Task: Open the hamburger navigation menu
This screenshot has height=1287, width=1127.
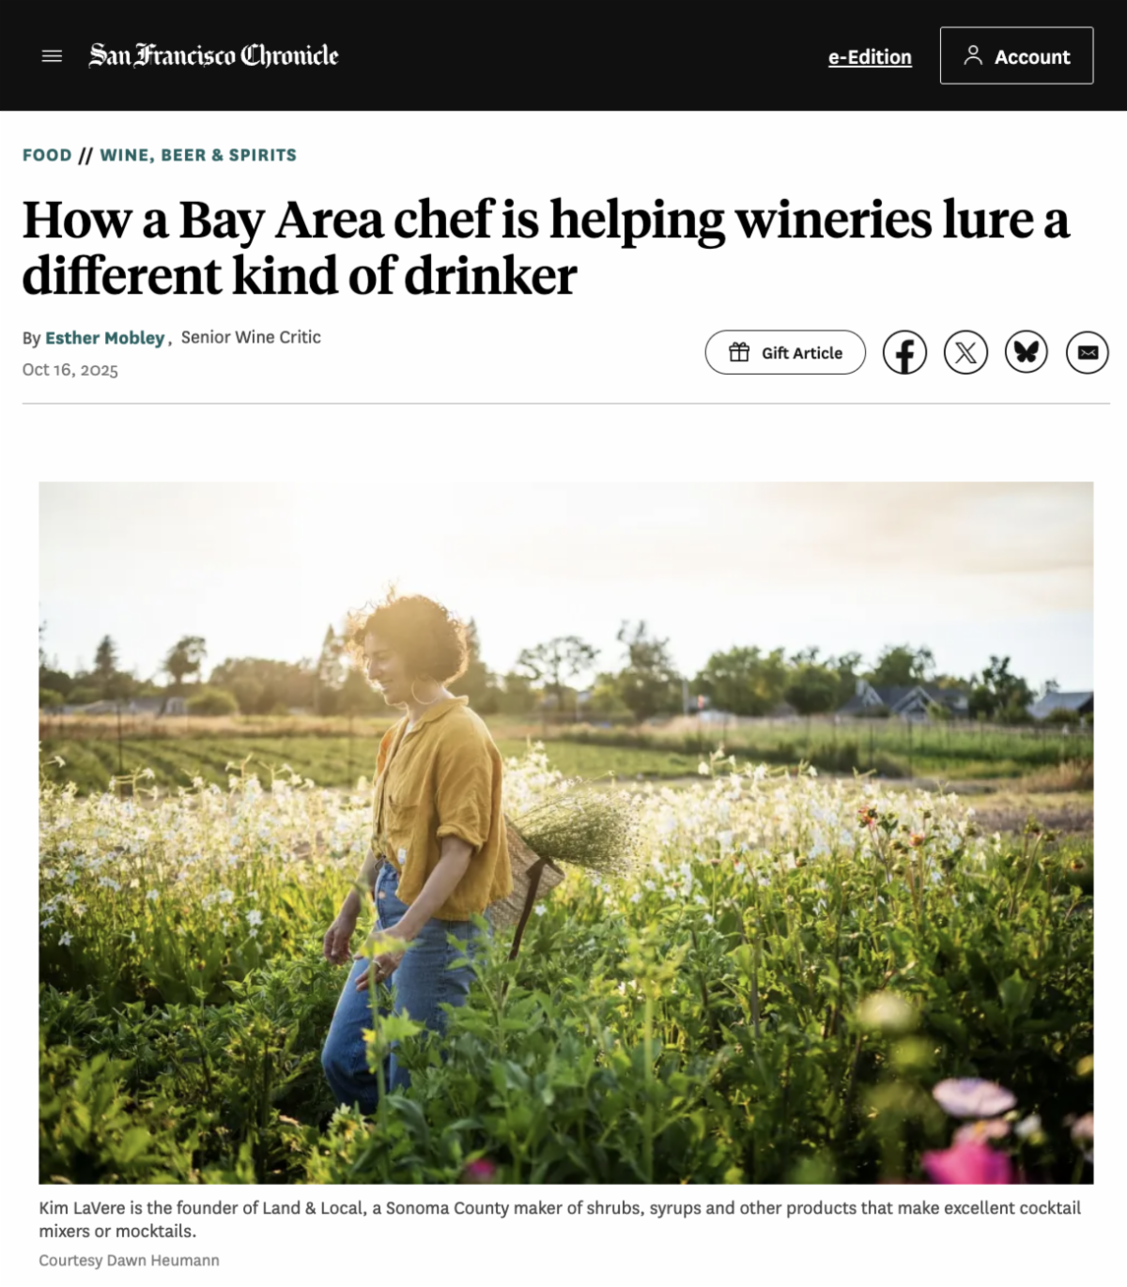Action: 53,56
